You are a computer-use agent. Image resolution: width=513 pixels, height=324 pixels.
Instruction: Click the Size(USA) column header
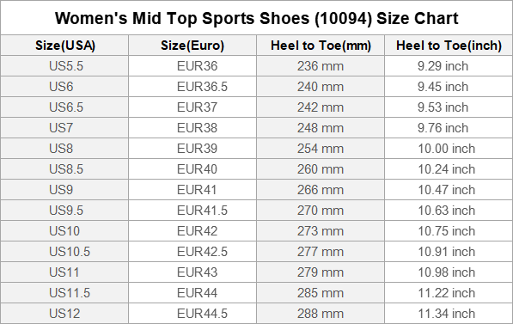tap(64, 46)
